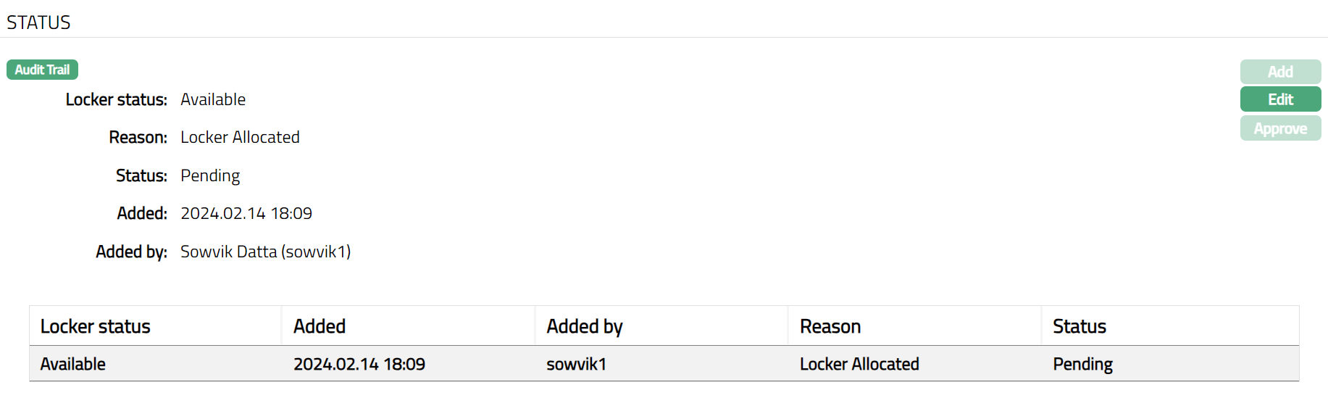Click the Status field value Pending

pyautogui.click(x=210, y=175)
